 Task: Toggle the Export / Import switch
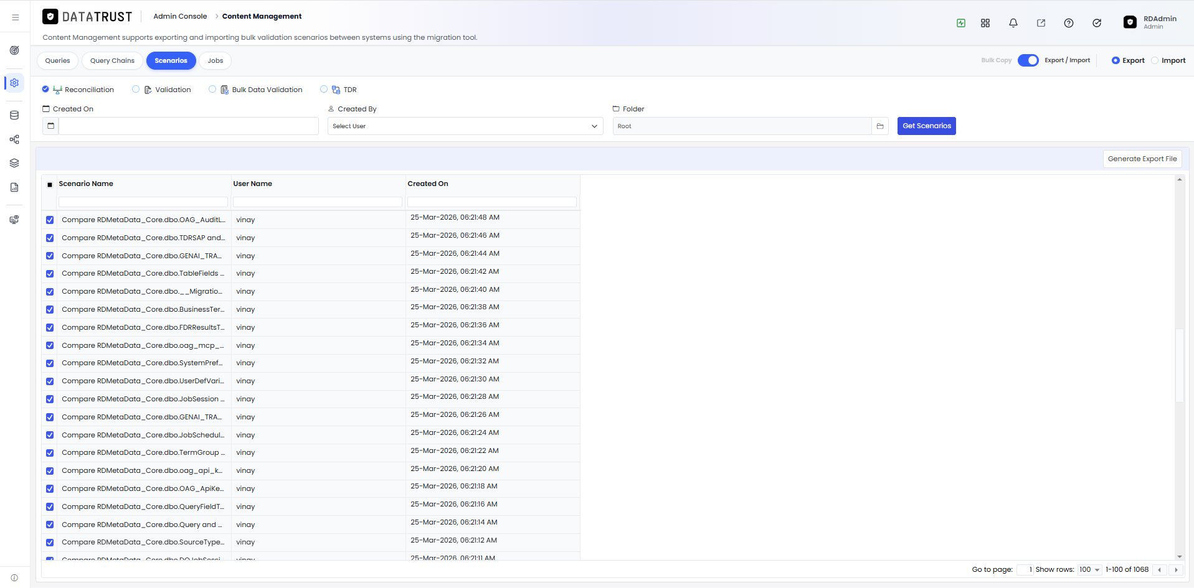point(1028,60)
